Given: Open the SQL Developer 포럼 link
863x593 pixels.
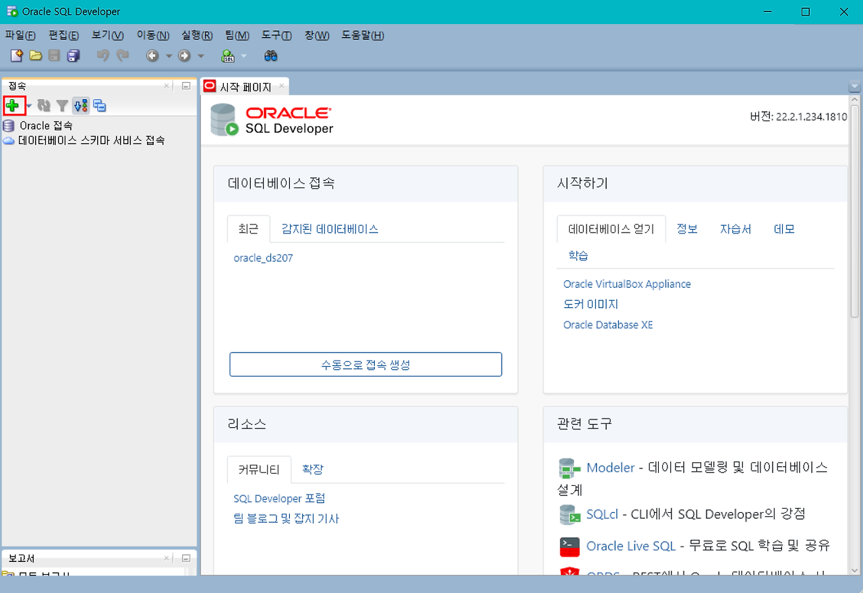Looking at the screenshot, I should tap(279, 499).
